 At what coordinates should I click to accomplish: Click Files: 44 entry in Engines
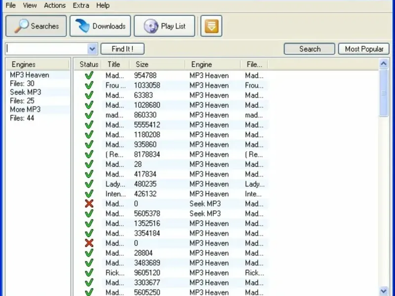[22, 118]
